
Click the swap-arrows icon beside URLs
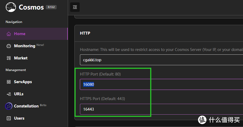(9, 94)
